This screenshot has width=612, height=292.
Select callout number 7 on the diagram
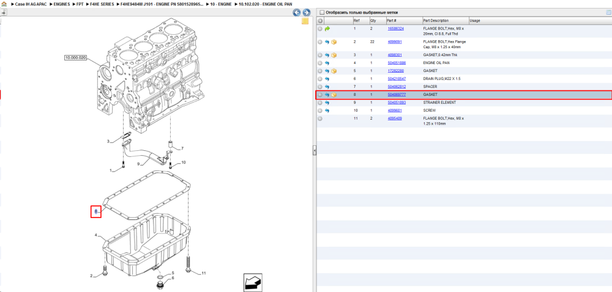[x=182, y=148]
